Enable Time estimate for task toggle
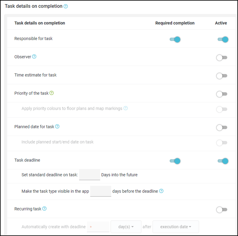238x236 pixels. (222, 75)
